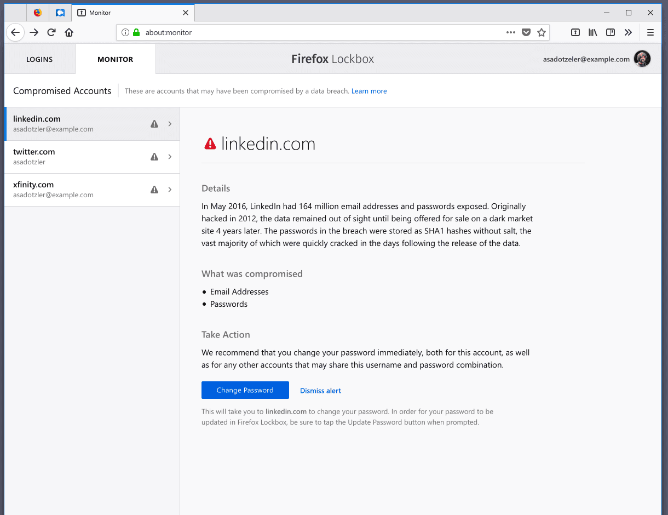Reload the current page
Viewport: 668px width, 515px height.
pos(51,32)
